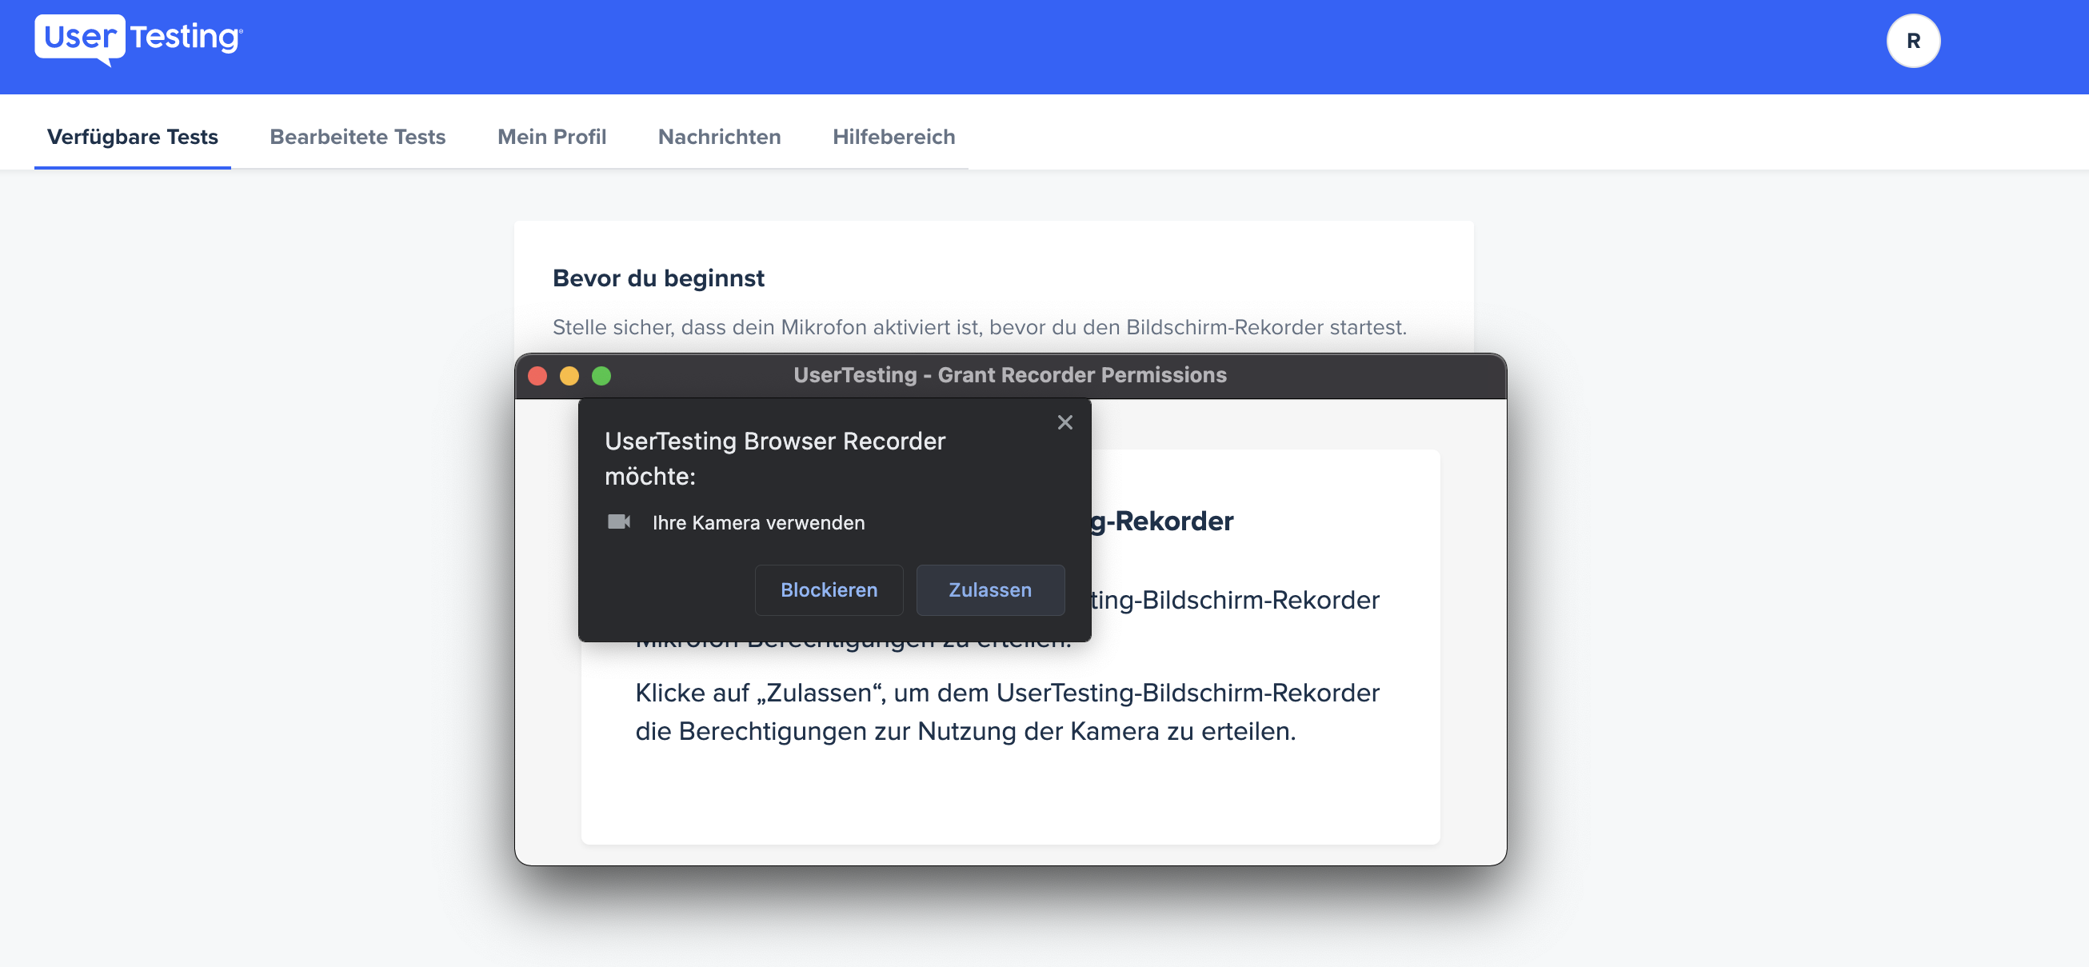The height and width of the screenshot is (967, 2089).
Task: Click the microphone reminder text under the heading
Action: 979,327
